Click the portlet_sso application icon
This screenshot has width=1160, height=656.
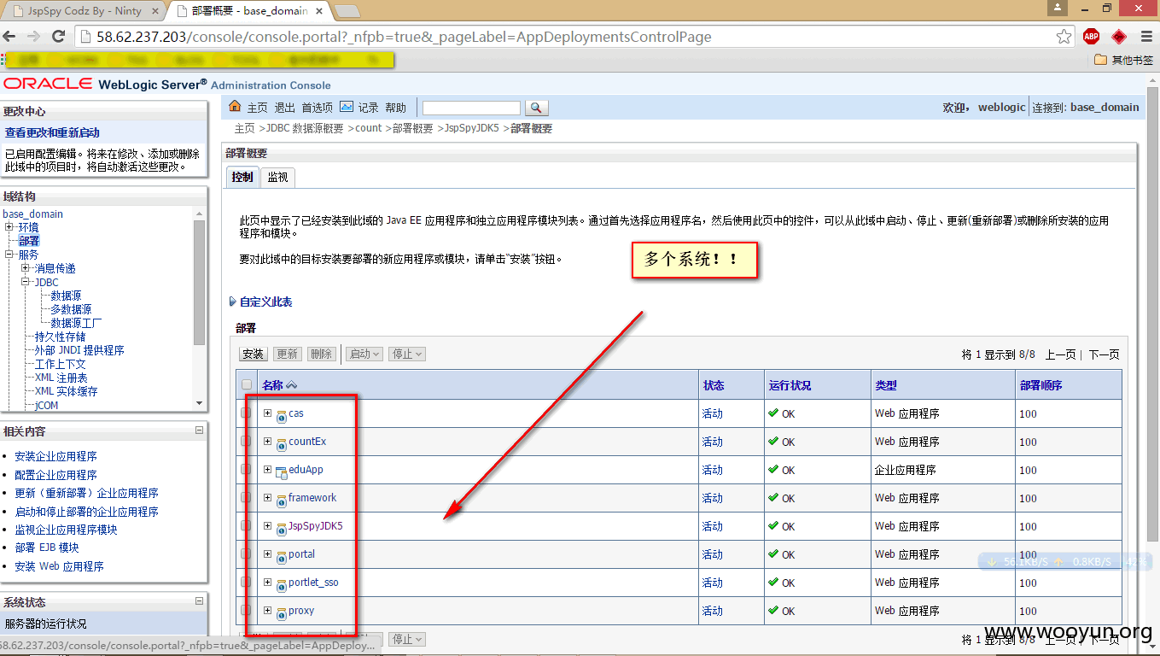[x=281, y=585]
